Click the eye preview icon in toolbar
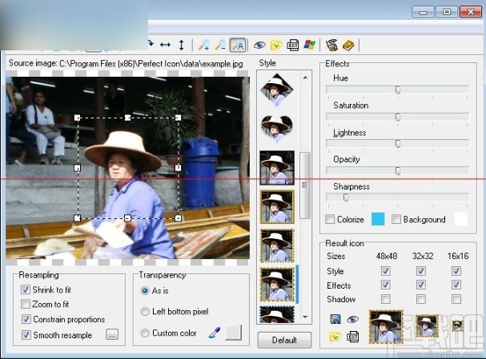486x359 pixels. (259, 46)
